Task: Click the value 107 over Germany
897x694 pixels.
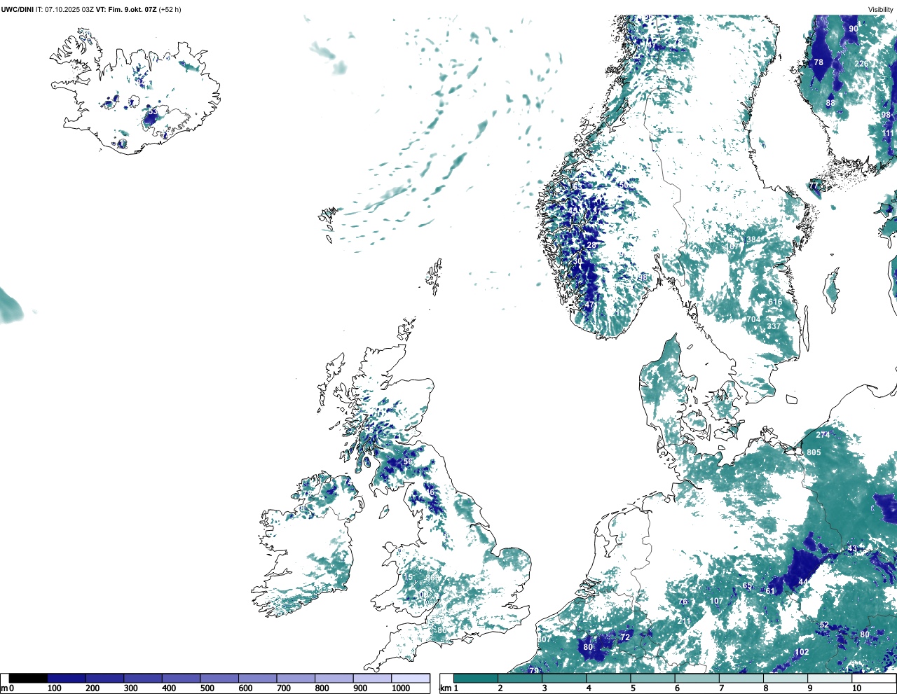Action: tap(716, 601)
